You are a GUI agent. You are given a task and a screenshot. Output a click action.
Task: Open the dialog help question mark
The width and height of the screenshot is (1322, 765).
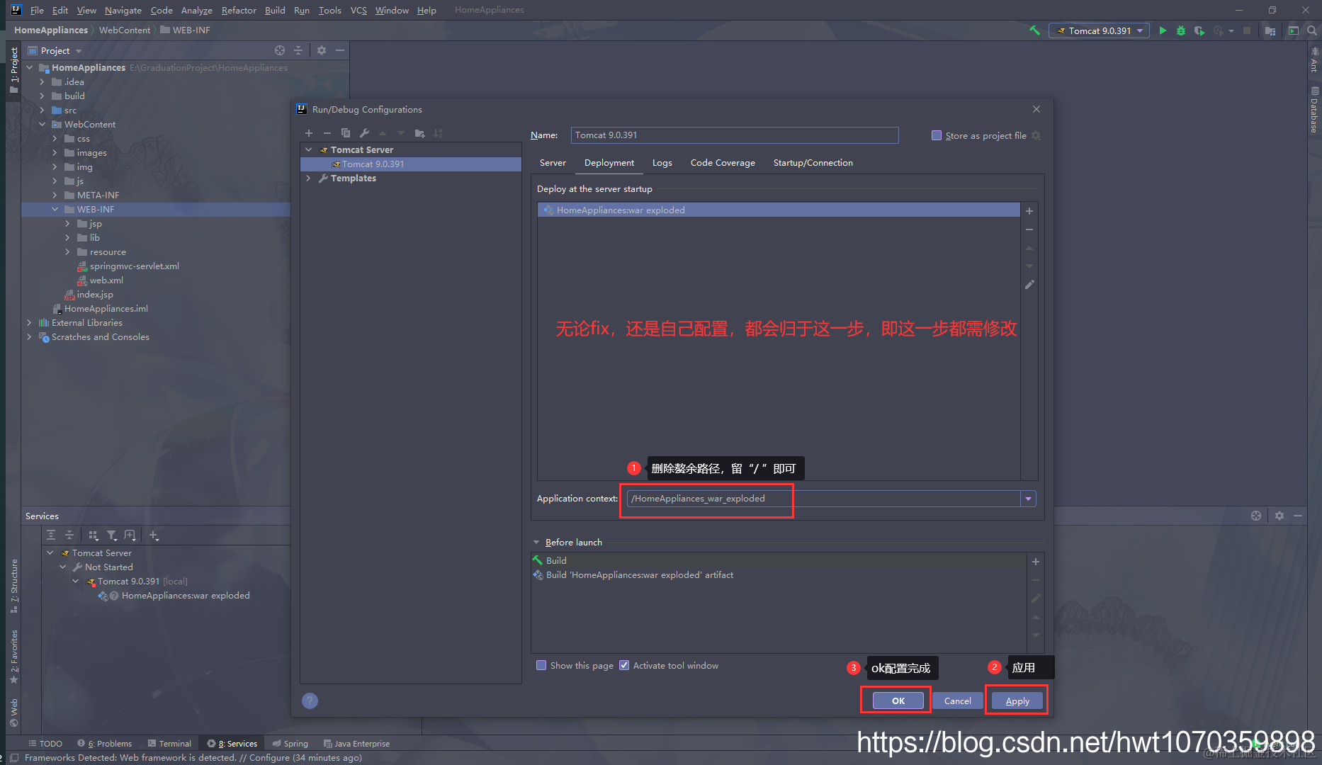pos(310,701)
